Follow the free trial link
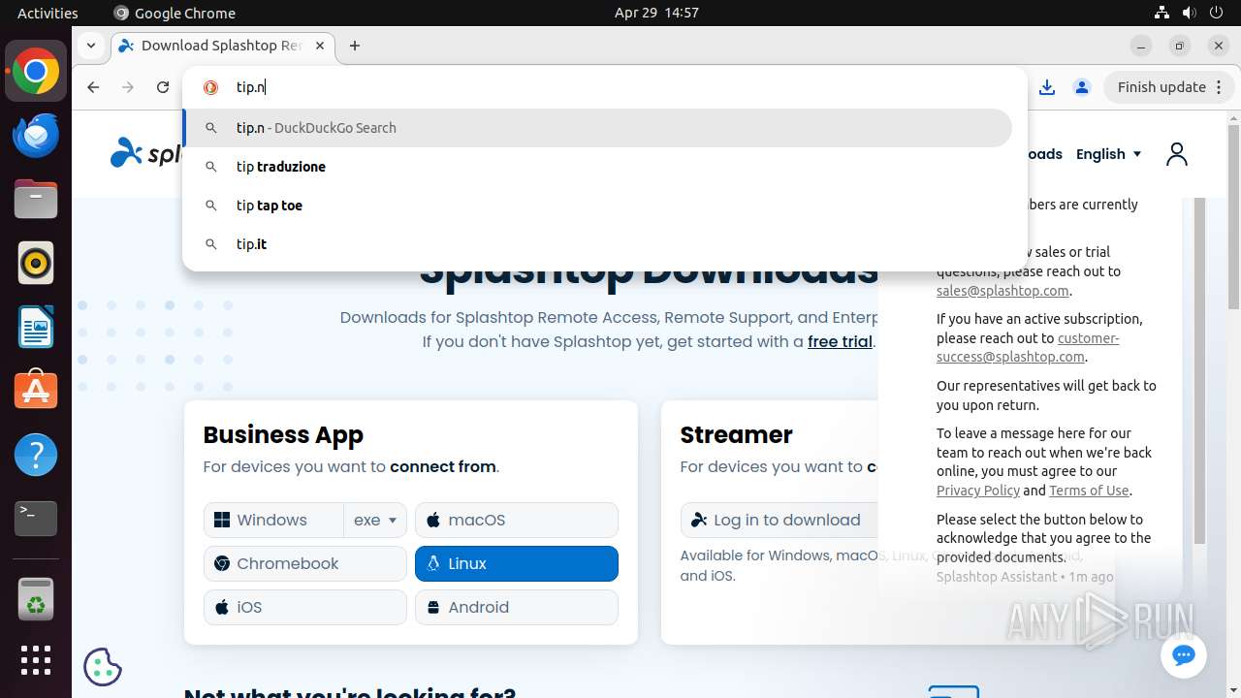 [x=840, y=341]
